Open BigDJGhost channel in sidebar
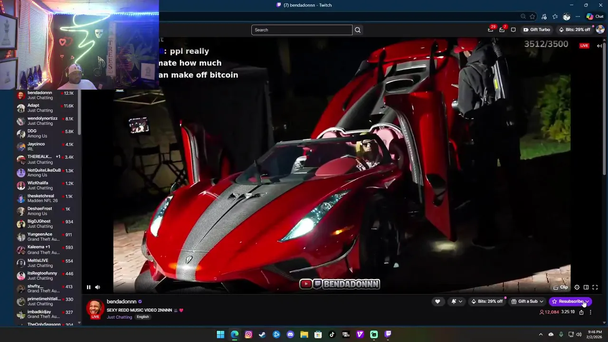Image resolution: width=608 pixels, height=342 pixels. (x=46, y=224)
